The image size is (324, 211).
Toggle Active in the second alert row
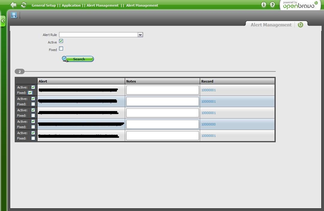coord(33,98)
